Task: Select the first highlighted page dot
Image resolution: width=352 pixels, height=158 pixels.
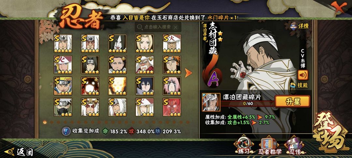Action: point(45,122)
